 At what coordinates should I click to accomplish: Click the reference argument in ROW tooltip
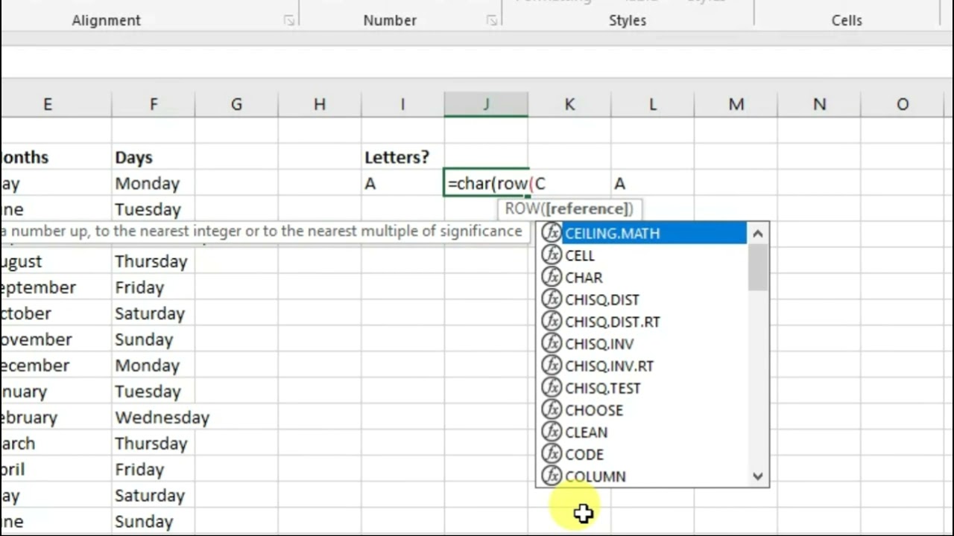589,208
